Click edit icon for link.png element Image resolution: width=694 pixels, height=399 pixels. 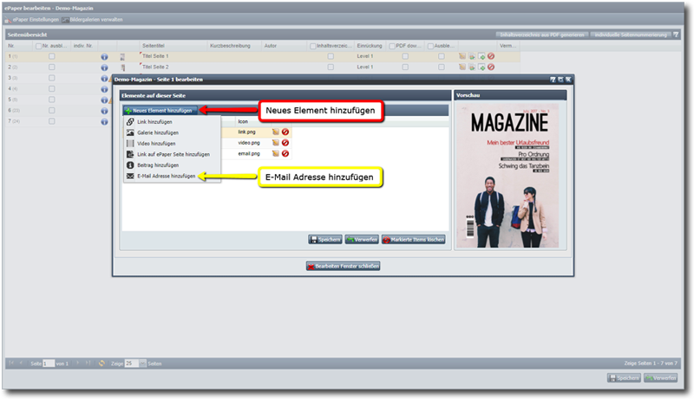click(276, 132)
